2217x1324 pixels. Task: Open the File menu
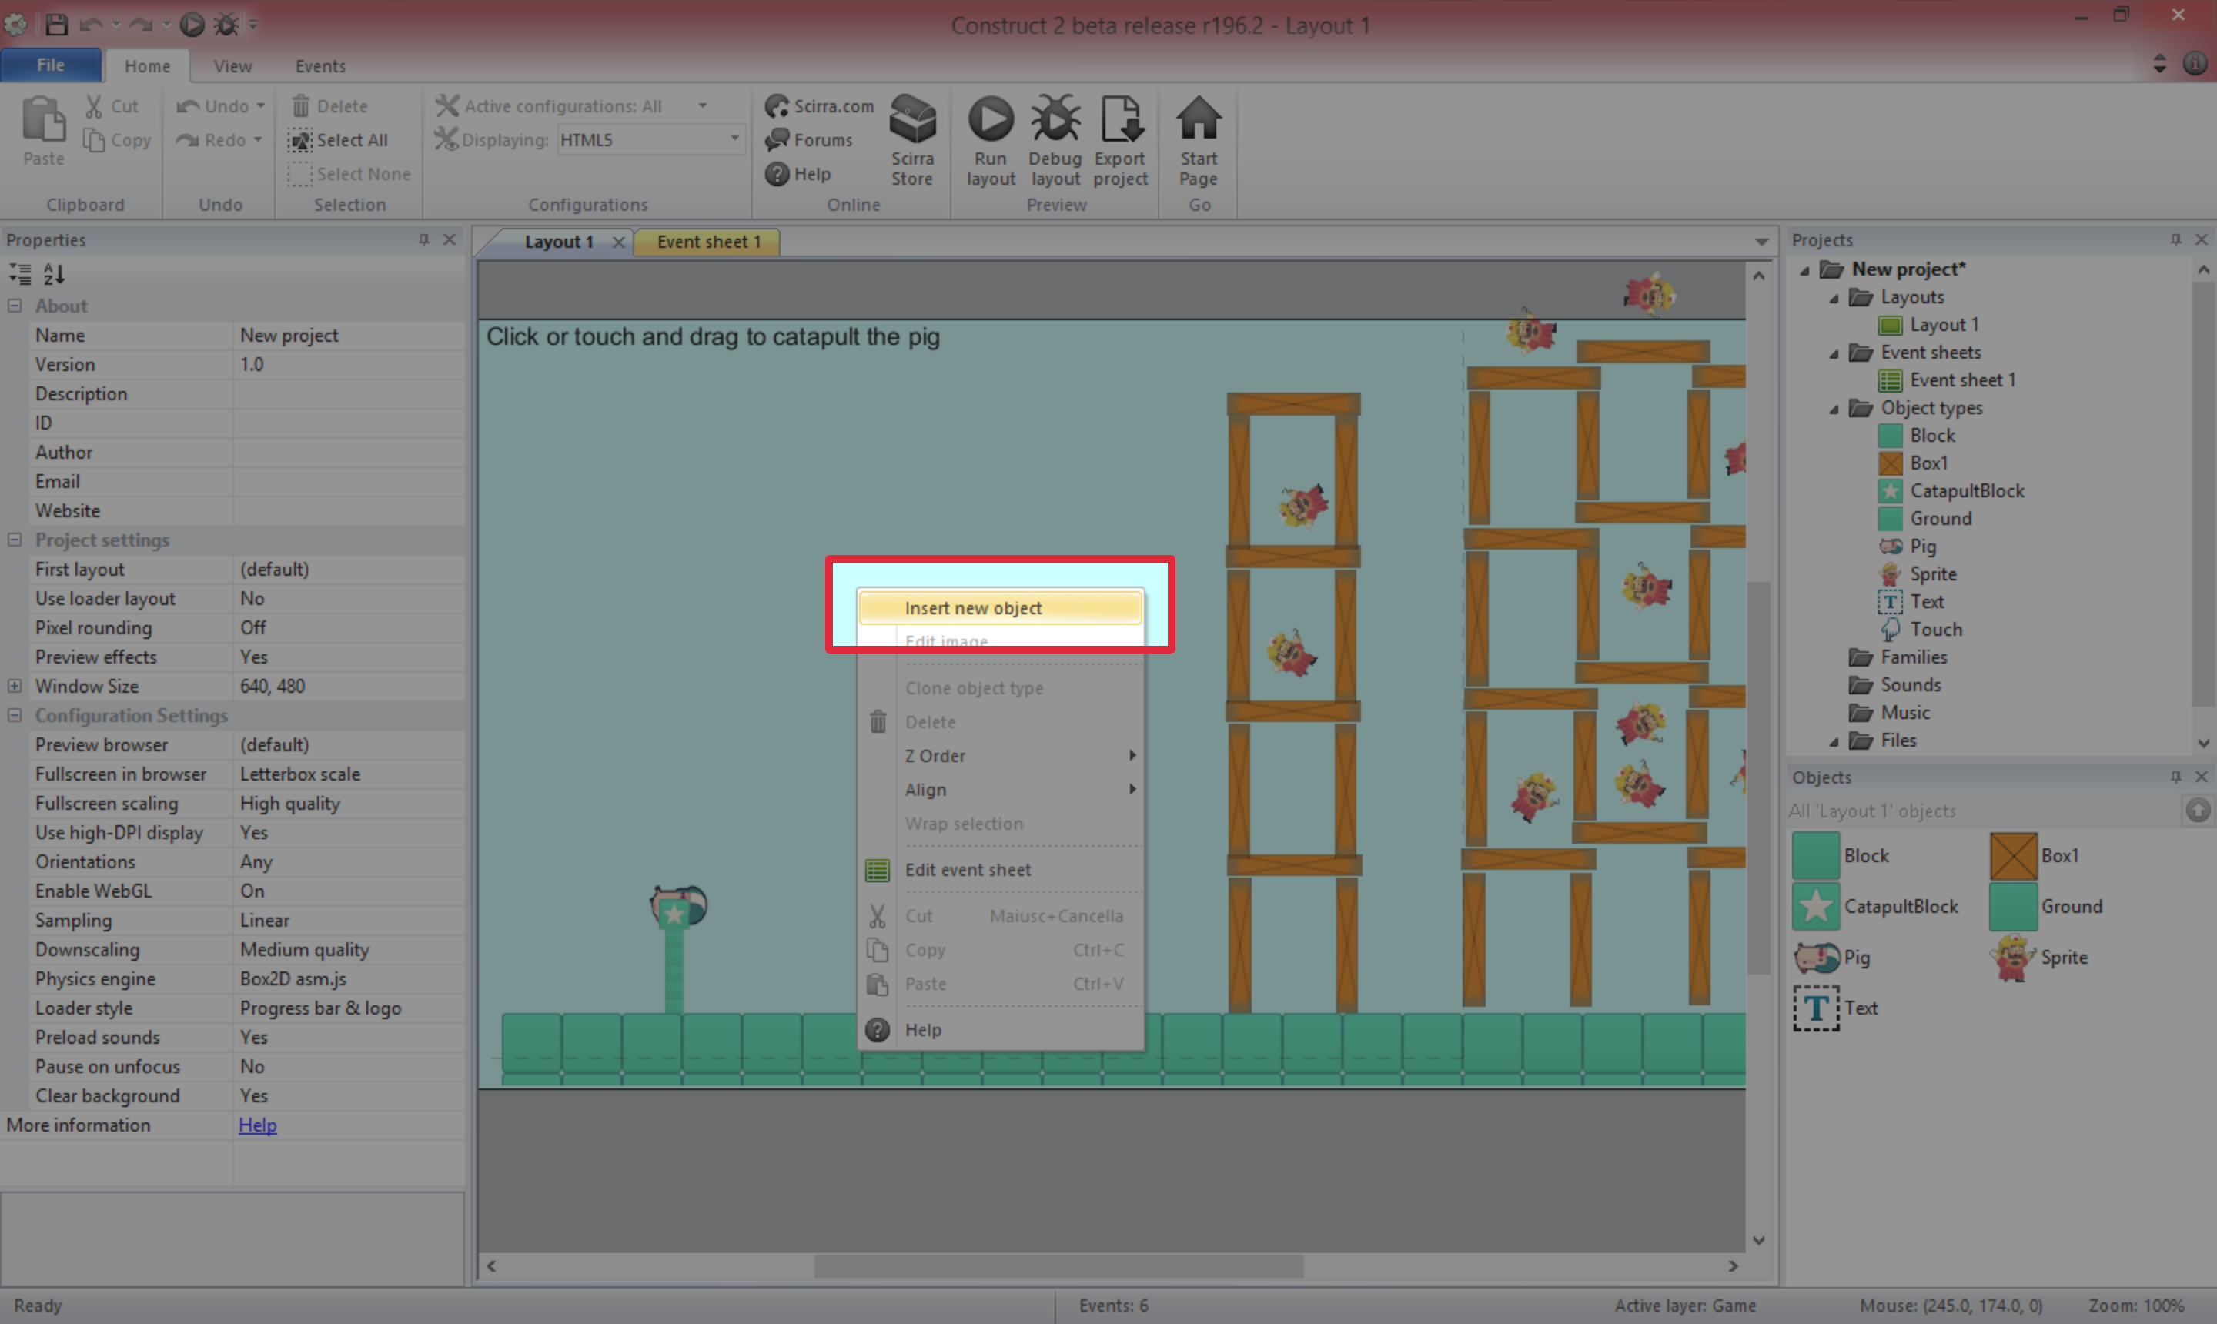(51, 65)
